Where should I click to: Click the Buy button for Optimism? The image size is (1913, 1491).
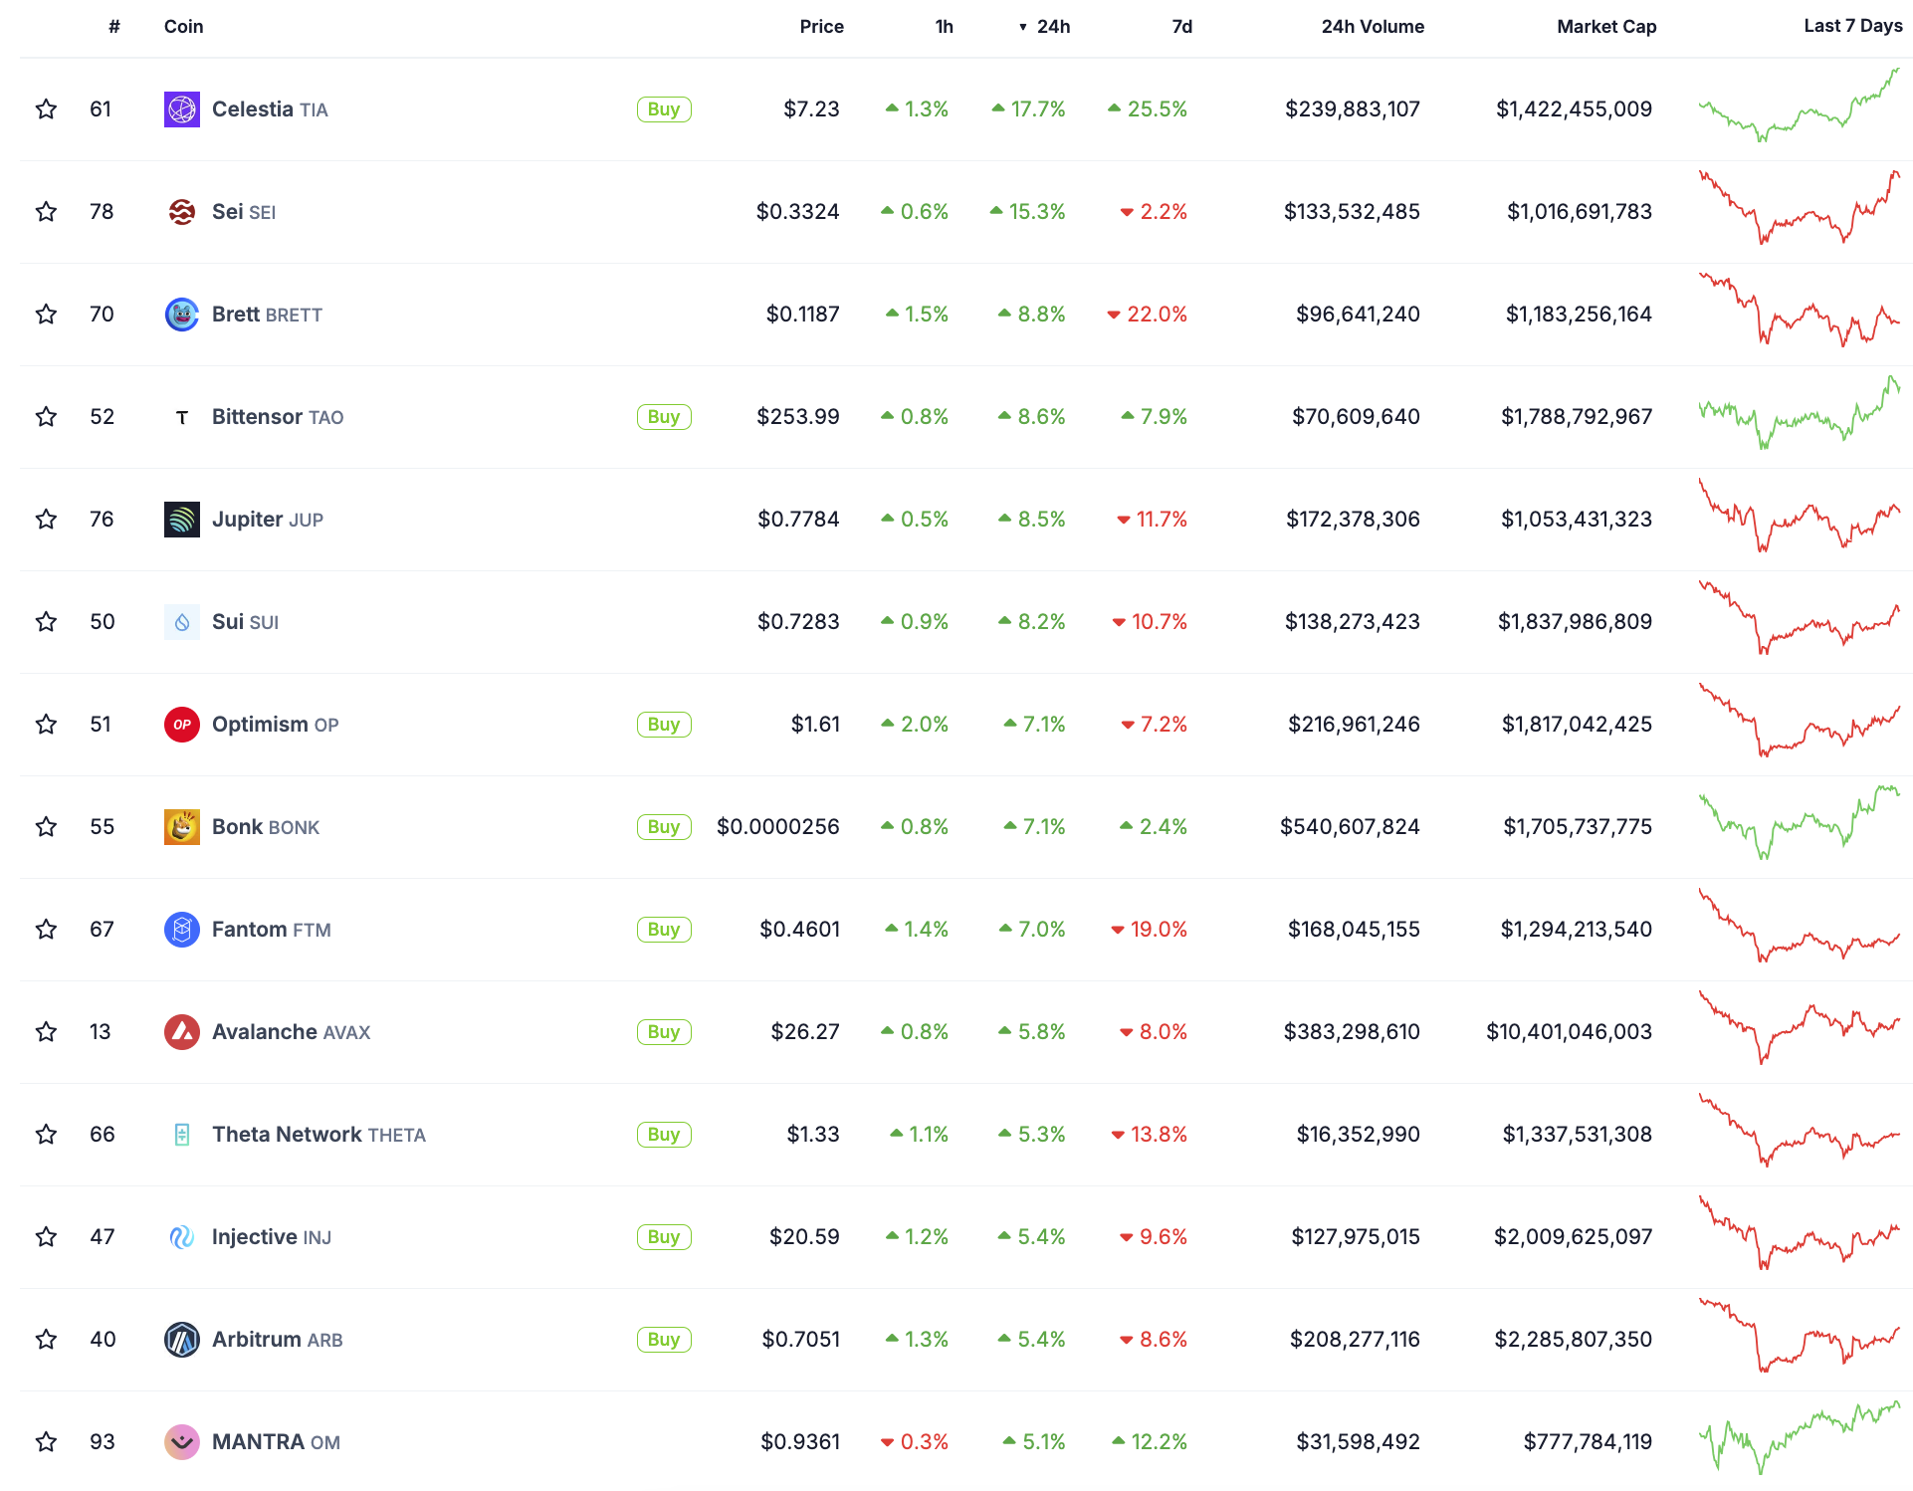coord(664,725)
